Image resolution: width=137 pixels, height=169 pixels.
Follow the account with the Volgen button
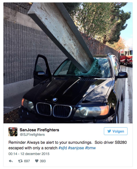point(116,131)
